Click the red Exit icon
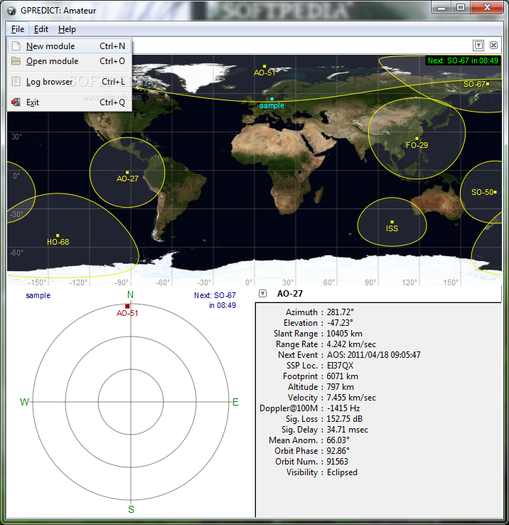The image size is (509, 525). click(16, 102)
